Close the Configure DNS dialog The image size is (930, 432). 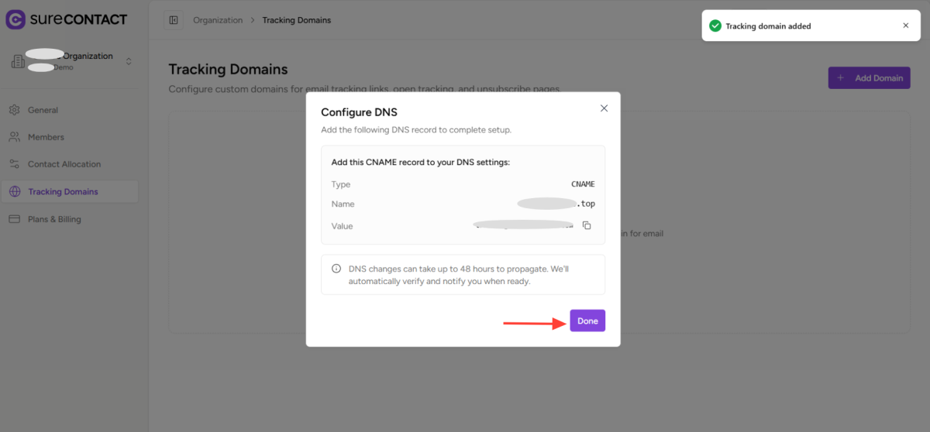pos(604,108)
